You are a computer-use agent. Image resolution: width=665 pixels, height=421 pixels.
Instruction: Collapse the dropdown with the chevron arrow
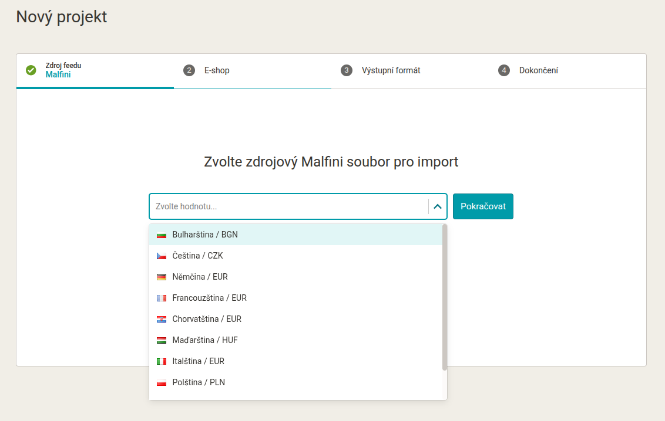point(438,206)
